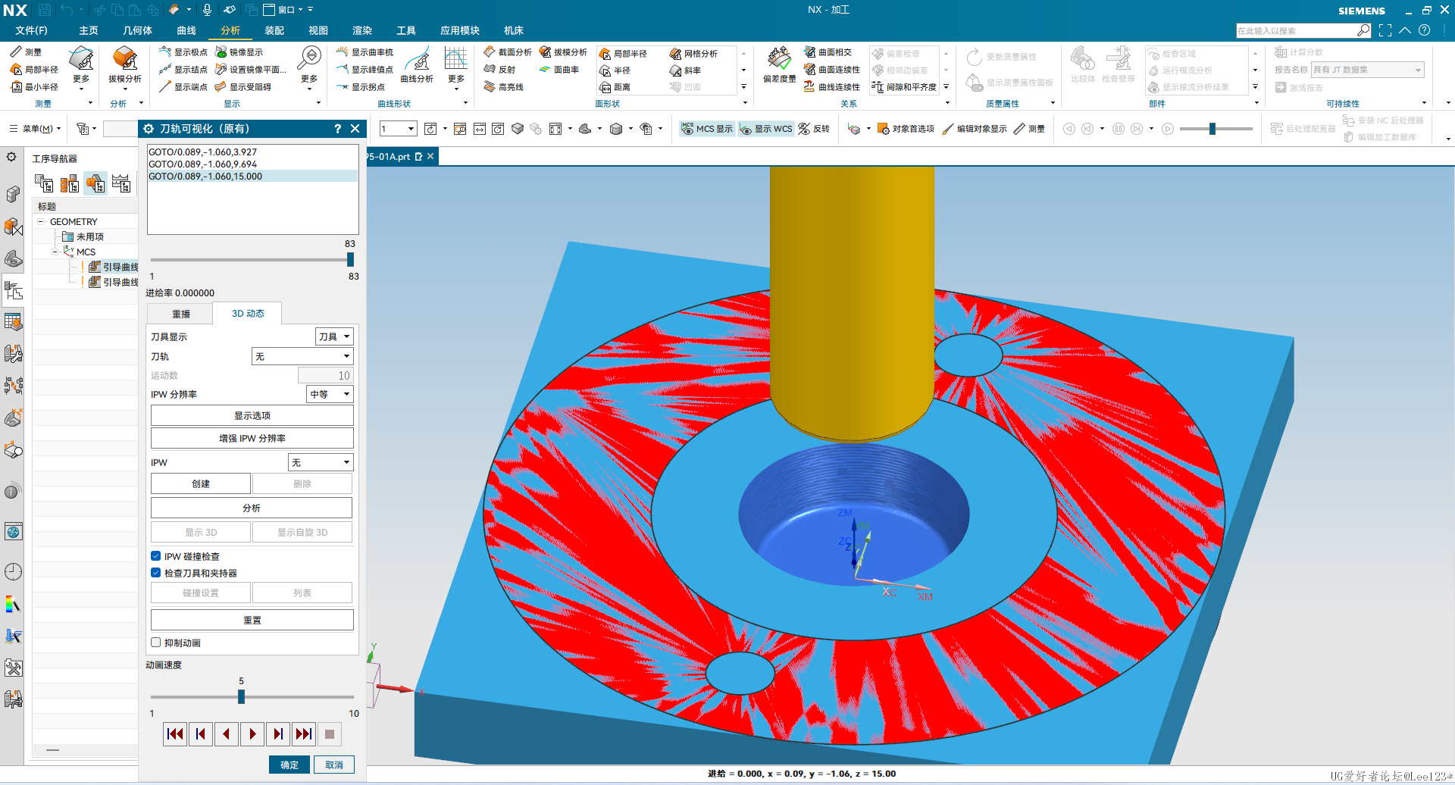Open the History clock sidebar icon
This screenshot has height=785, width=1455.
coord(13,572)
